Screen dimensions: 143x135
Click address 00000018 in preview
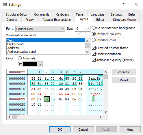pos(17,94)
